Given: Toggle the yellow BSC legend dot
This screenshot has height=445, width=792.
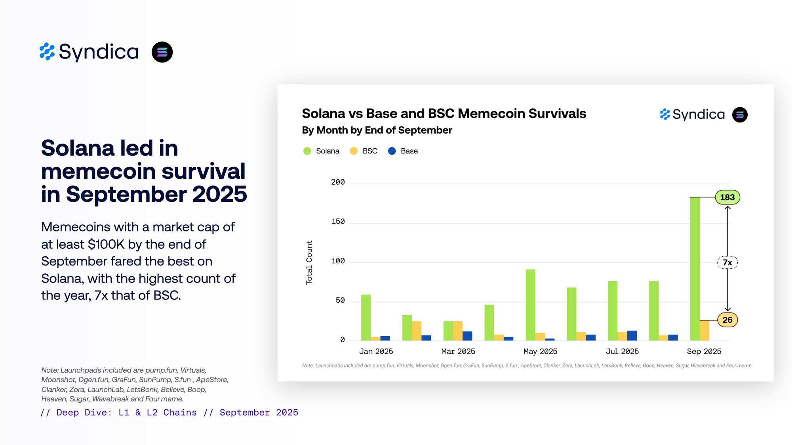Looking at the screenshot, I should [354, 151].
